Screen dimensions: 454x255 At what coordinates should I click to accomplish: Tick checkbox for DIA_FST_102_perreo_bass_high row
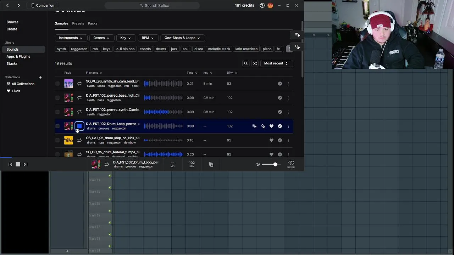[x=57, y=98]
